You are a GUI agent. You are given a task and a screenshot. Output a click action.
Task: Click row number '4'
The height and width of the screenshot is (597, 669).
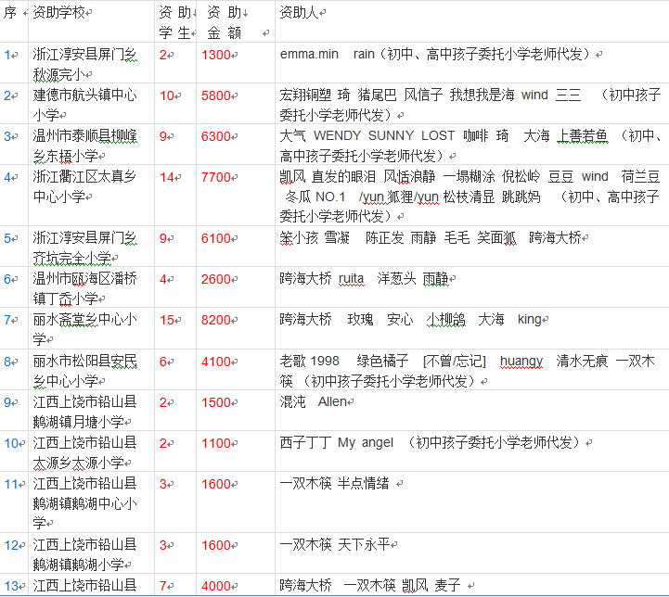(x=7, y=177)
